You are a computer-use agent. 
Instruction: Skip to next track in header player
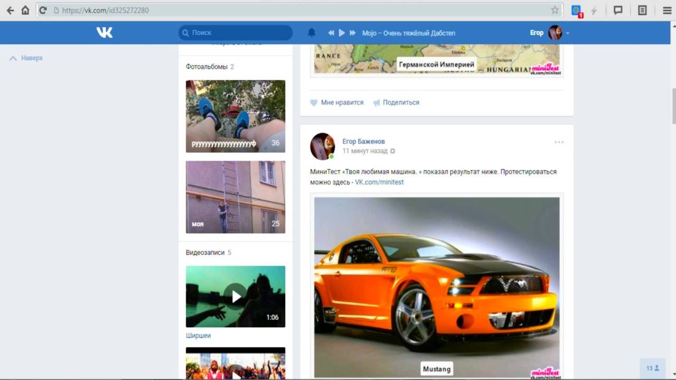353,33
